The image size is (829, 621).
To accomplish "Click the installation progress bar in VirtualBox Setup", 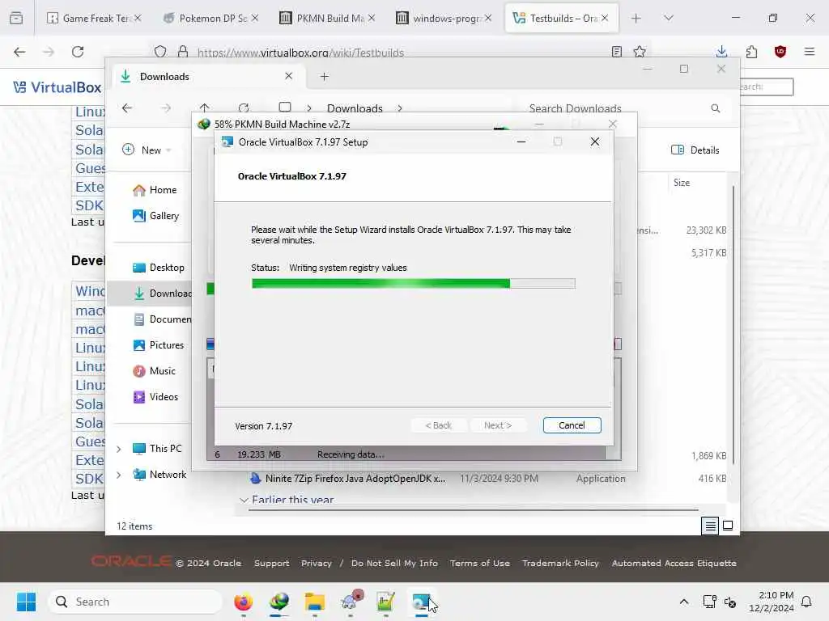I will pyautogui.click(x=414, y=284).
